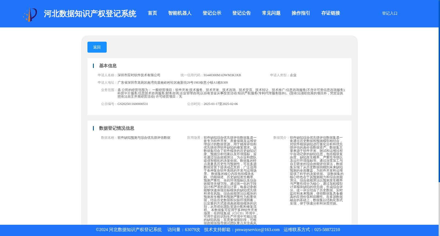The width and height of the screenshot is (440, 236).
Task: Click the support email pmwayservice@163.com
Action: 257,230
